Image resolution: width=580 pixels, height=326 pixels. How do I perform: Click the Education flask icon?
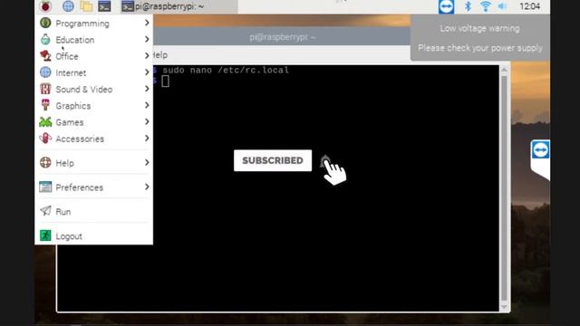point(45,39)
